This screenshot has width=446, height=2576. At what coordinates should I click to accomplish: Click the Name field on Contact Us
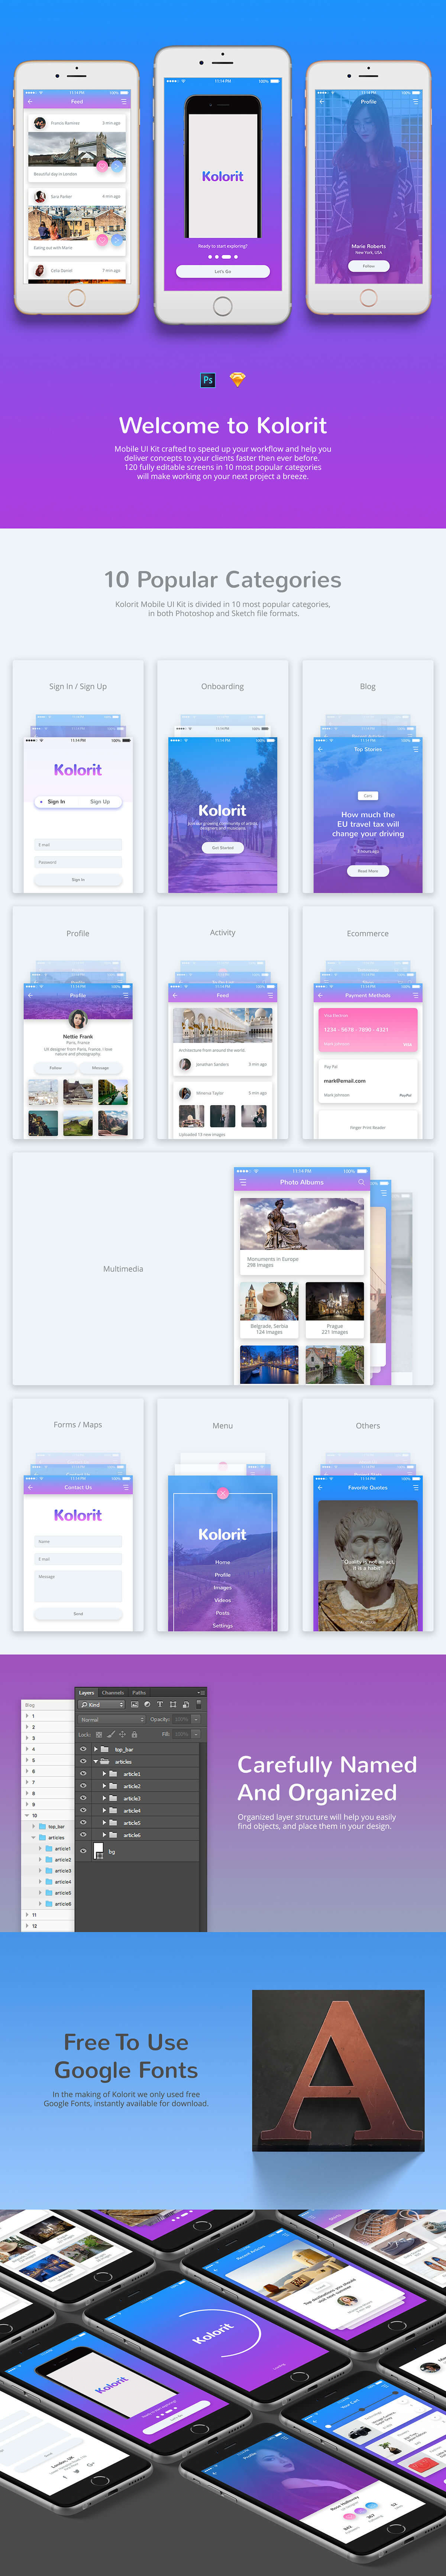pos(78,1541)
